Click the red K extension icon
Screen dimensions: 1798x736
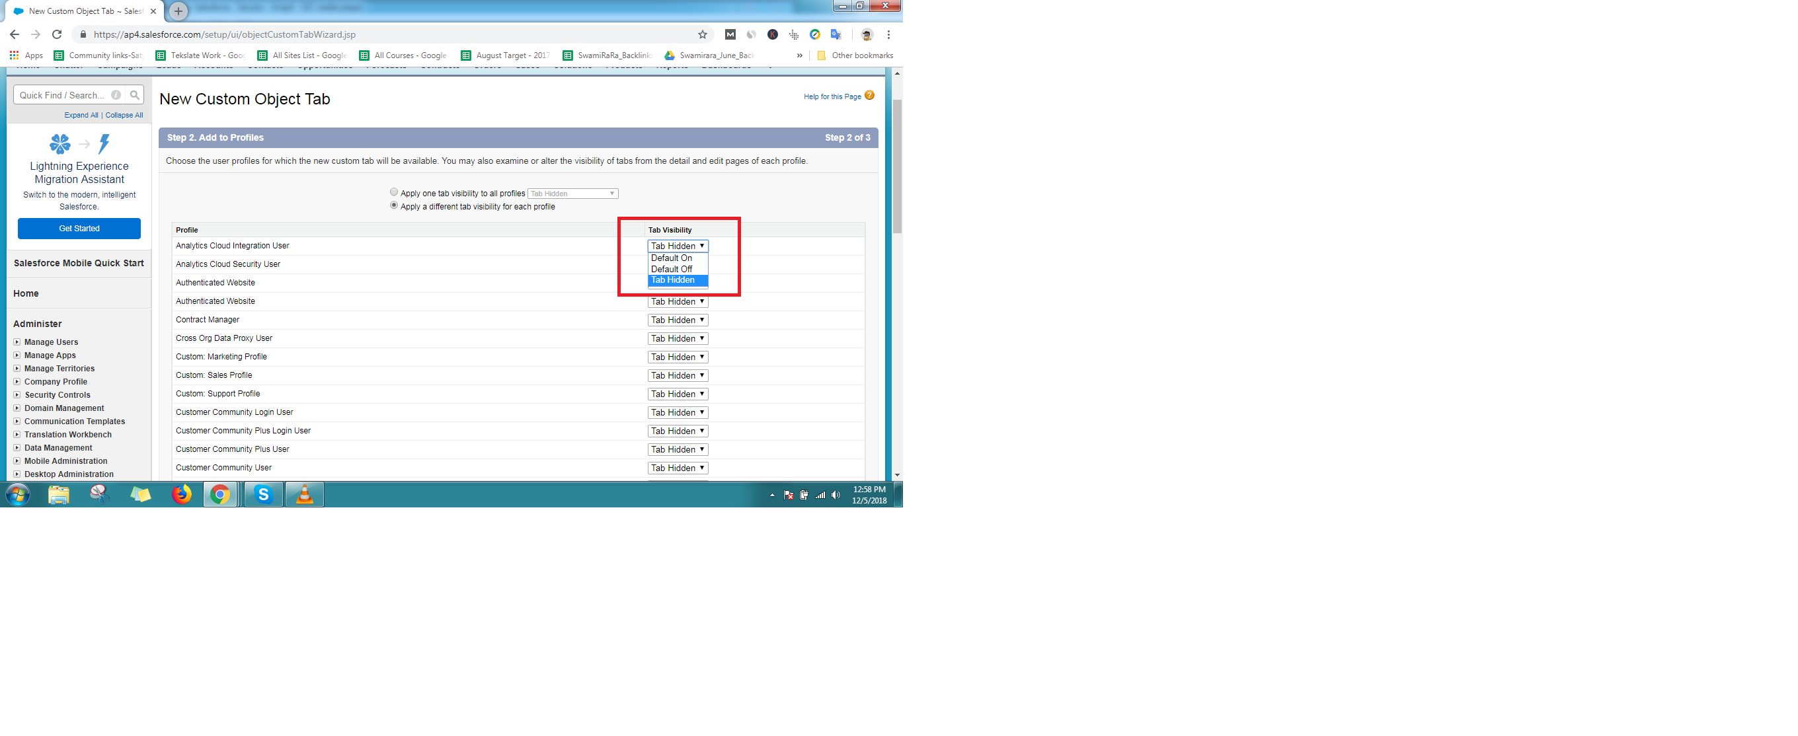[x=773, y=34]
